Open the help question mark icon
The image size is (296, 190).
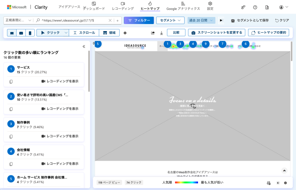[255, 7]
